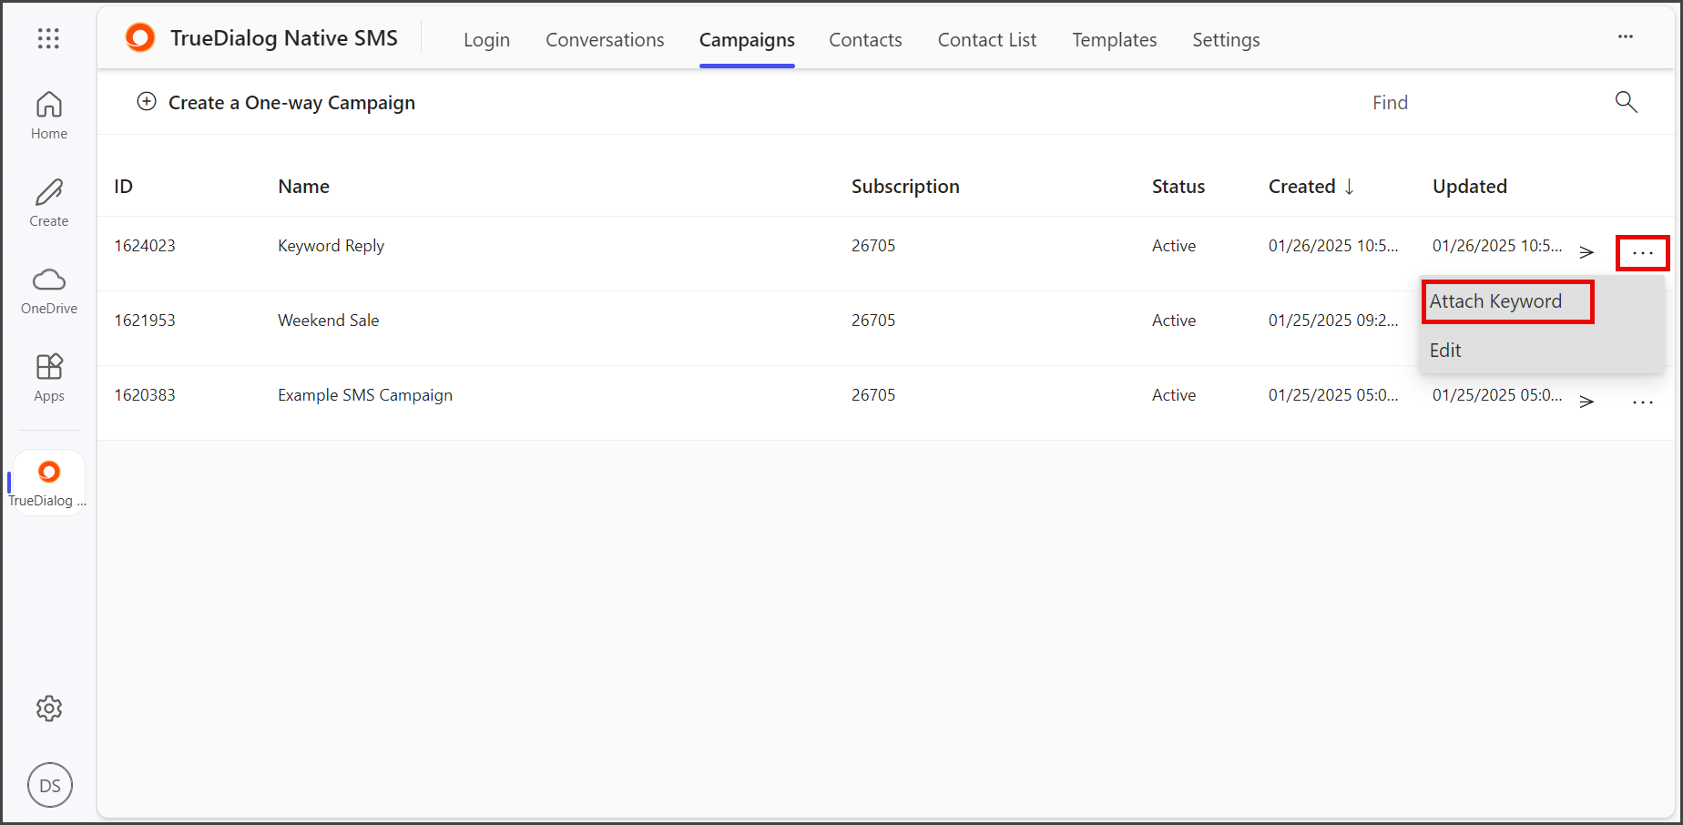1683x825 pixels.
Task: Open the Example SMS Campaign name
Action: point(365,395)
